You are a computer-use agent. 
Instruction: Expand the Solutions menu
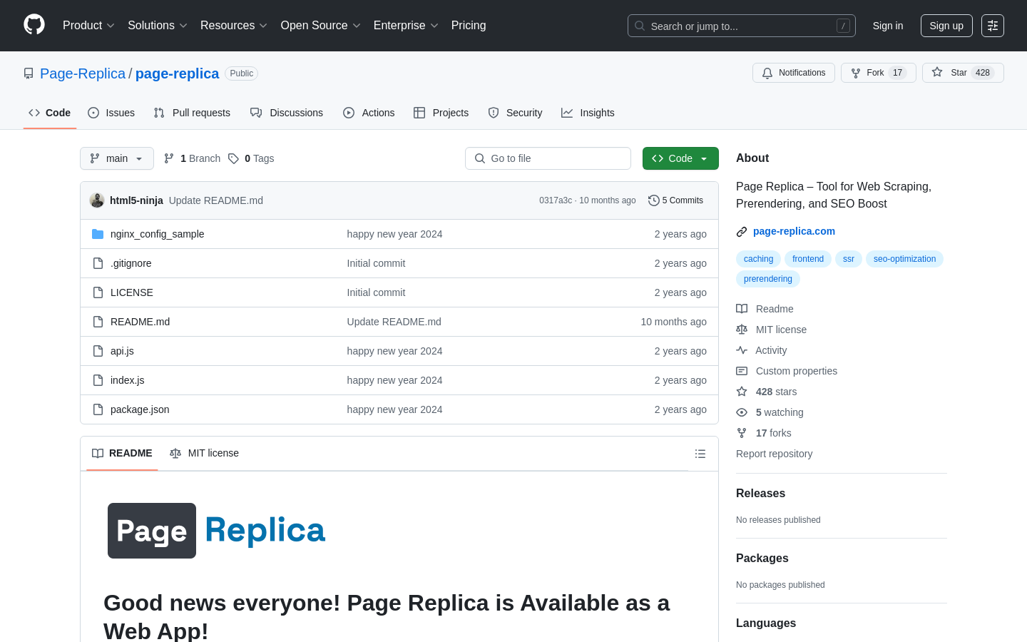(x=158, y=26)
